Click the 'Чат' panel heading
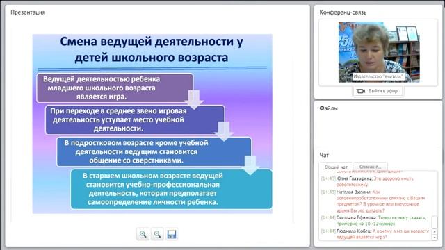The image size is (445, 250). pos(324,155)
